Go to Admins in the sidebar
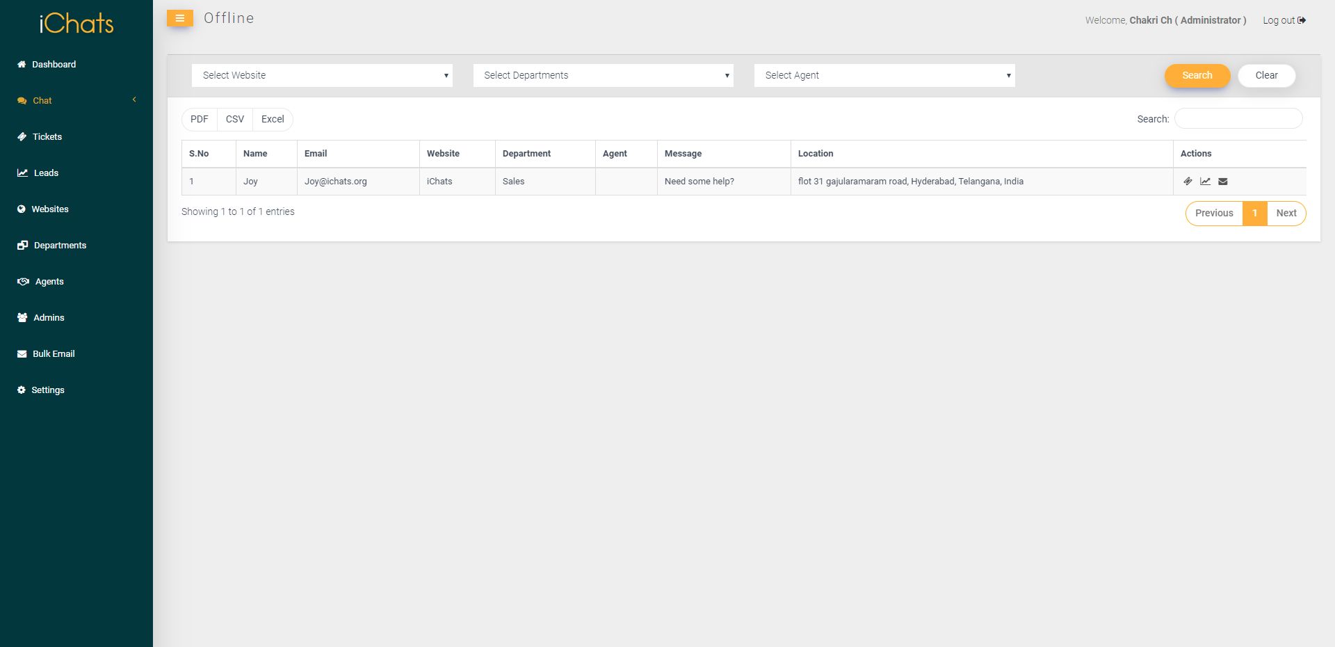1335x647 pixels. tap(49, 317)
